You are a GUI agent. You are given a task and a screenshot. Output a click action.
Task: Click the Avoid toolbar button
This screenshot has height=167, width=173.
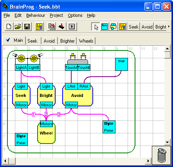click(147, 27)
